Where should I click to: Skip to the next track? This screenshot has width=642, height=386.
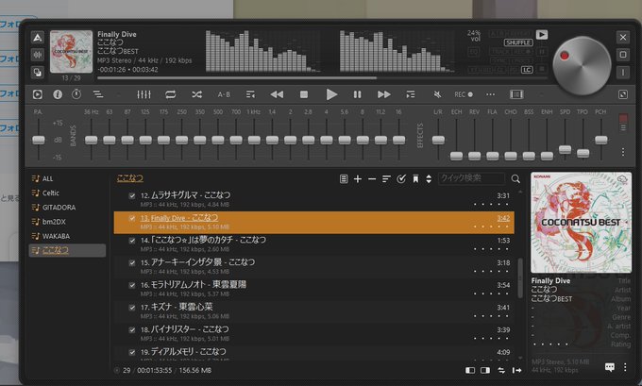pos(384,94)
